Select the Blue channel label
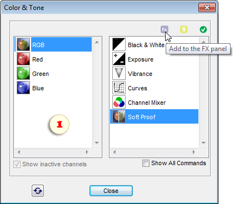This screenshot has width=244, height=204. [x=38, y=88]
